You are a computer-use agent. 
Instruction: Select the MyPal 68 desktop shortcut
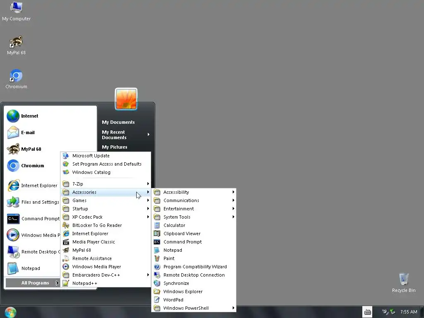pos(16,45)
